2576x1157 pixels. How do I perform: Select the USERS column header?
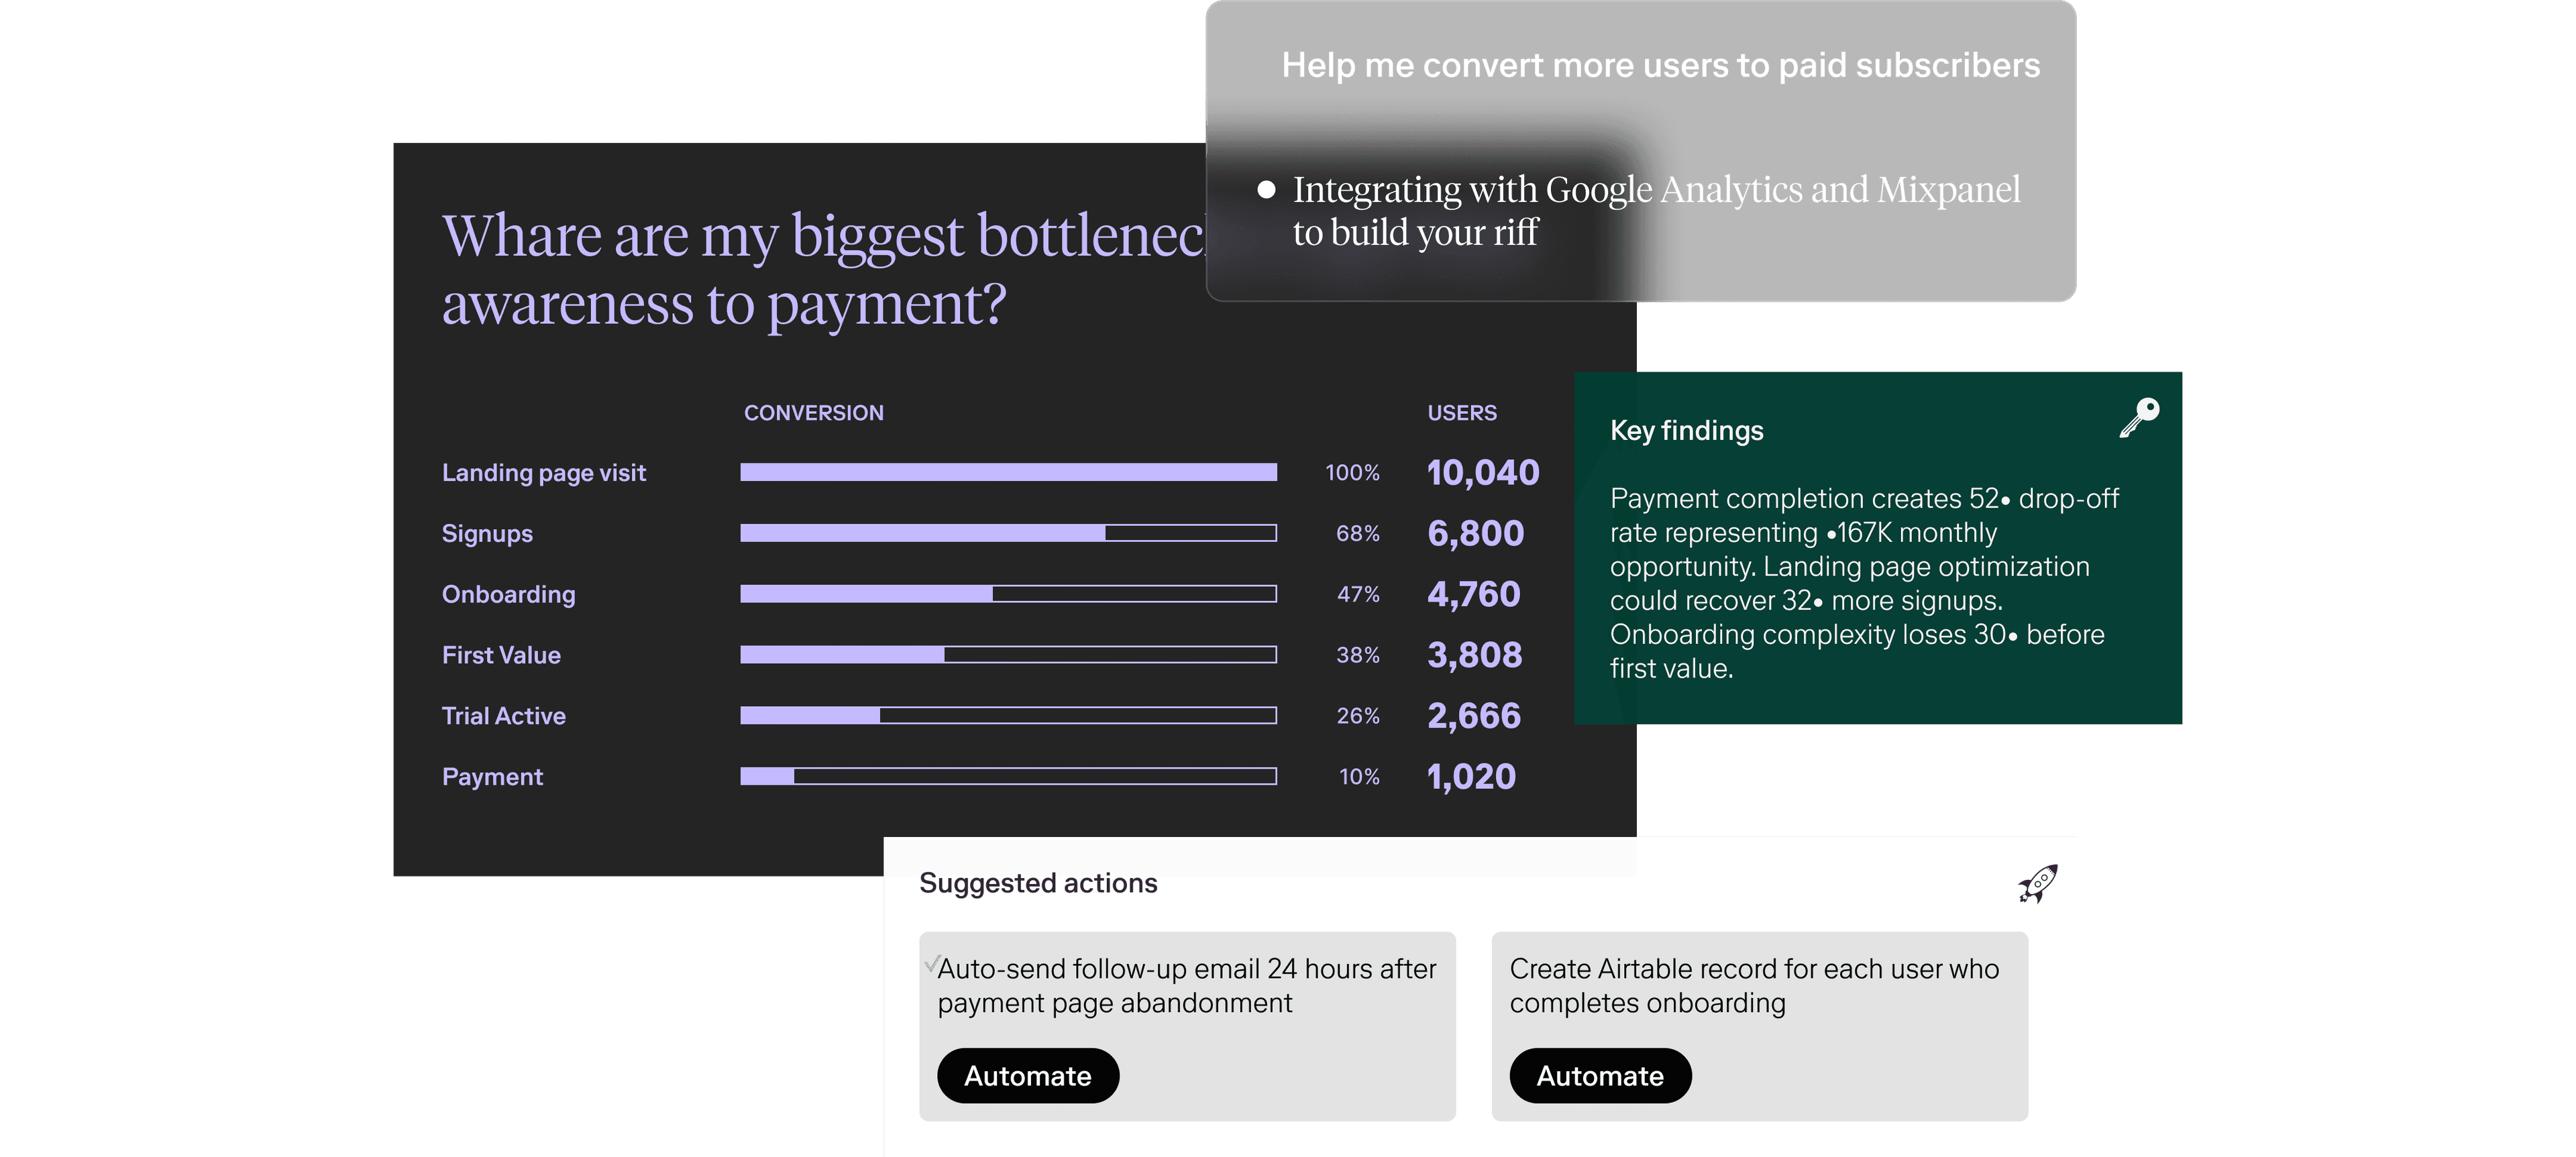[x=1461, y=413]
